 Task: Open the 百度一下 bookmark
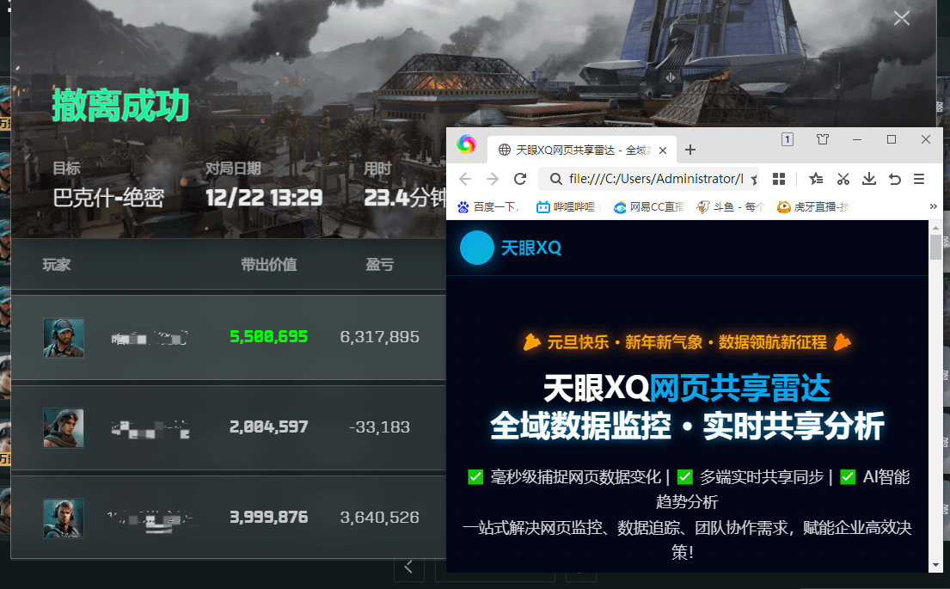coord(488,206)
